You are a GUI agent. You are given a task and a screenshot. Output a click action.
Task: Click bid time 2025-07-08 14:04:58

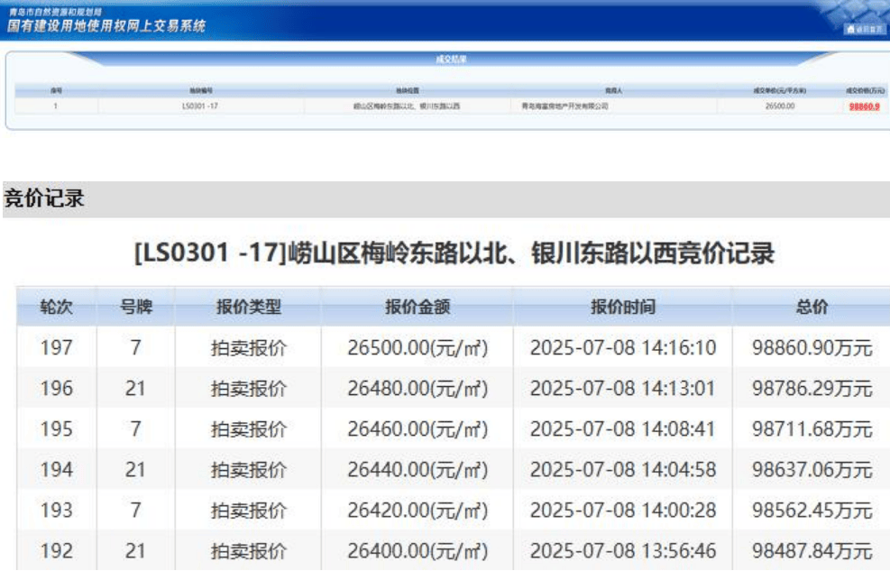[x=623, y=470]
